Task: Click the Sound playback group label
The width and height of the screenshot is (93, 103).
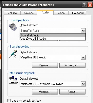Action: click(19, 20)
